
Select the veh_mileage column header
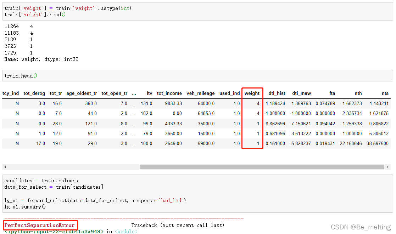(x=201, y=93)
